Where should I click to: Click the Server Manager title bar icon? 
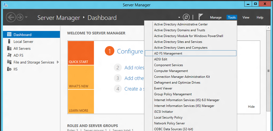(6, 5)
